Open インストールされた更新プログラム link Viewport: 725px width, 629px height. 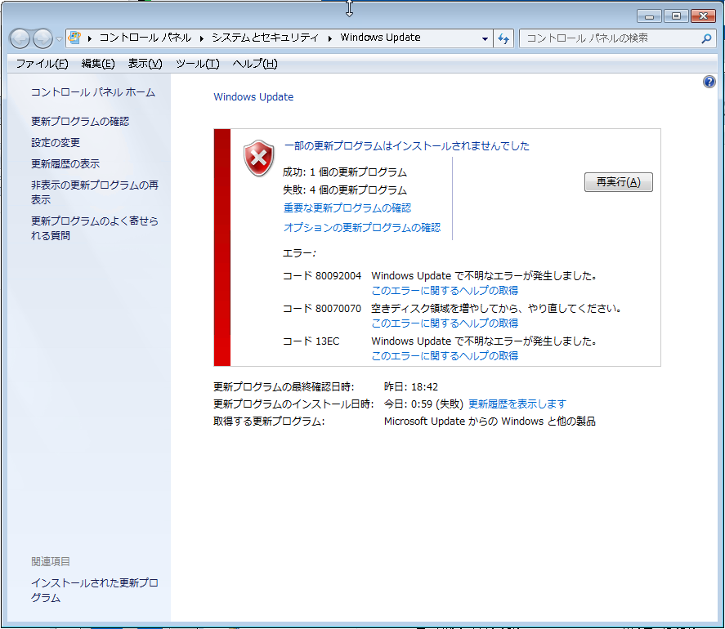click(94, 590)
